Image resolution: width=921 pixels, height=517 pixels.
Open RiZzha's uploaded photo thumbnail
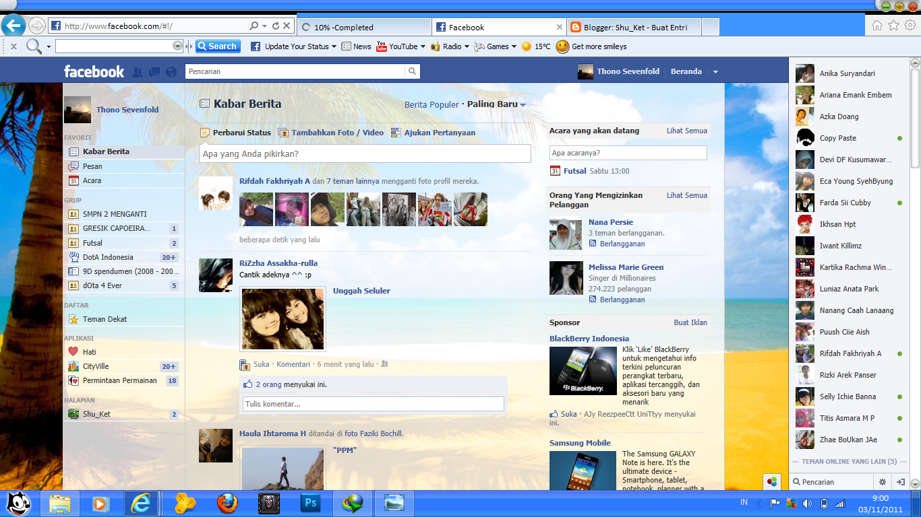[x=283, y=320]
